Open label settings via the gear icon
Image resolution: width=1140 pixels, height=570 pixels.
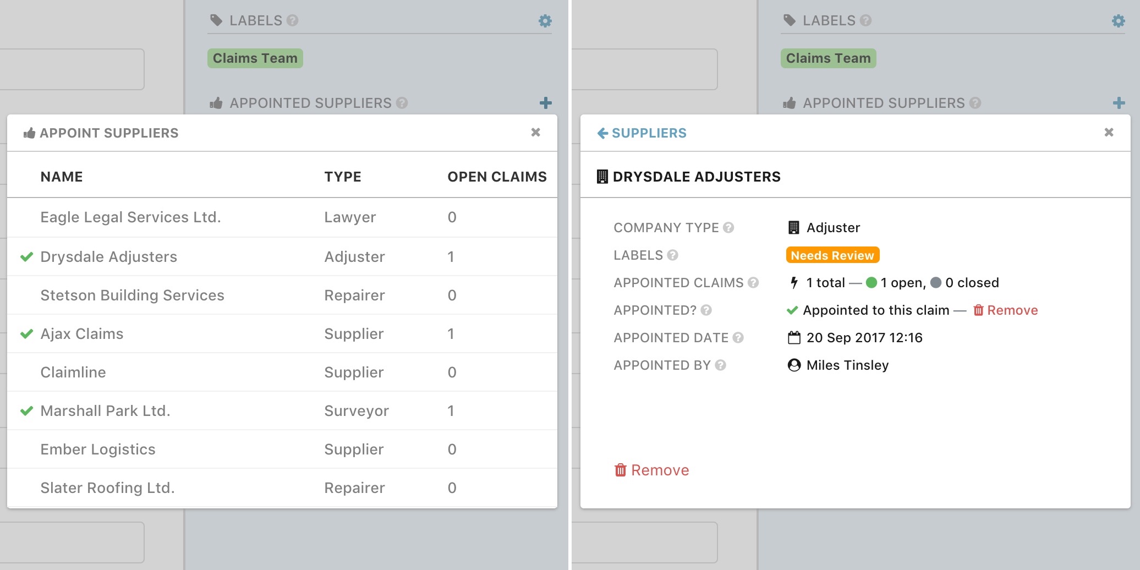[x=545, y=21]
